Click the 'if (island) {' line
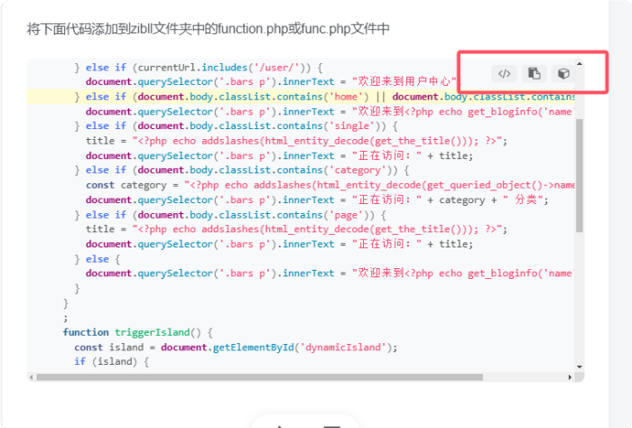Image resolution: width=632 pixels, height=428 pixels. [x=112, y=361]
